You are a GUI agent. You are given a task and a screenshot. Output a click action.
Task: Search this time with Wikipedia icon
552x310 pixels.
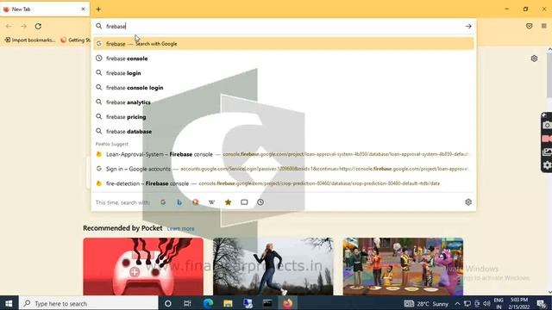tap(211, 202)
